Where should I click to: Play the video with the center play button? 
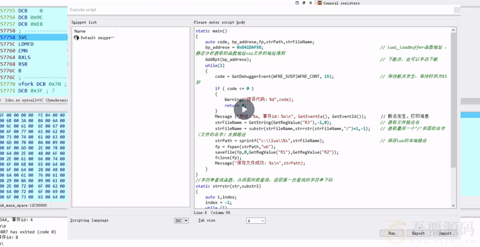(x=244, y=110)
